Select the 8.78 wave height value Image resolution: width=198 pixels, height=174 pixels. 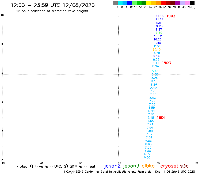click(x=157, y=53)
